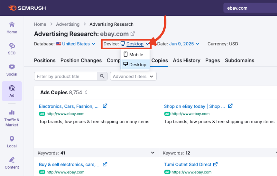Expand the Keywords: 41 row
Screen dimensions: 277x176
pos(96,153)
